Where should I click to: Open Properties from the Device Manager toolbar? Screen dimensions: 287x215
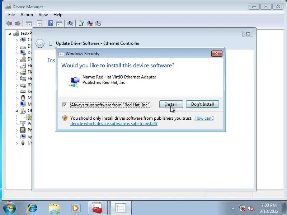pyautogui.click(x=39, y=23)
